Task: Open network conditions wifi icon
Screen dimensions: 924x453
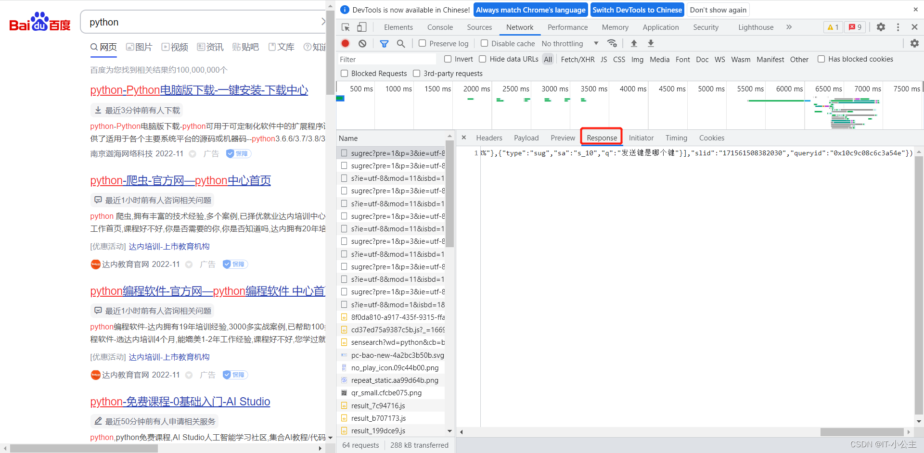Action: coord(612,43)
